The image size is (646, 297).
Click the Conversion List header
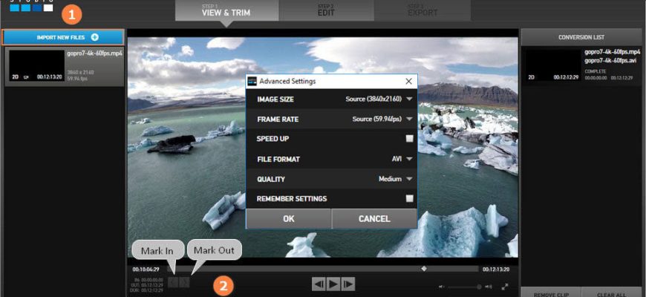click(581, 37)
